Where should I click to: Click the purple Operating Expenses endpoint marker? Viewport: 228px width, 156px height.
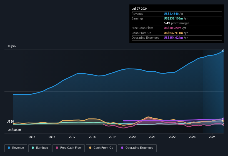[x=223, y=119]
